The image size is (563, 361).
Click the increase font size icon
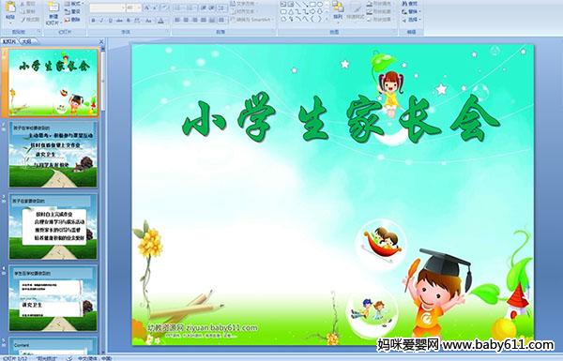146,8
